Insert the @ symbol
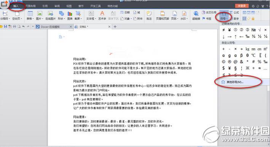The width and height of the screenshot is (270, 147). point(235,62)
